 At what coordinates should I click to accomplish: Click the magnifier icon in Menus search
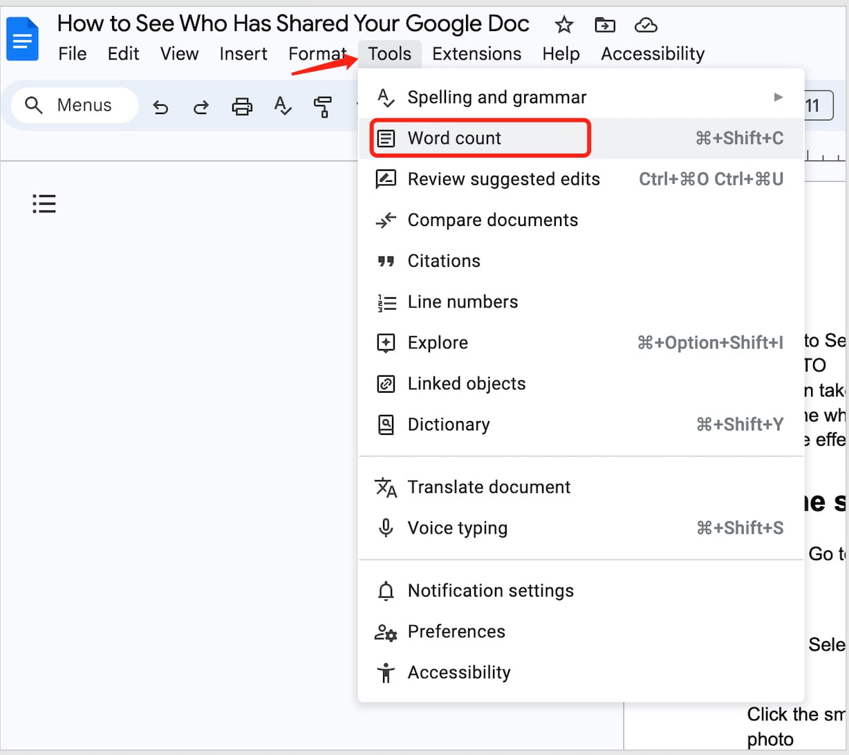pyautogui.click(x=33, y=105)
